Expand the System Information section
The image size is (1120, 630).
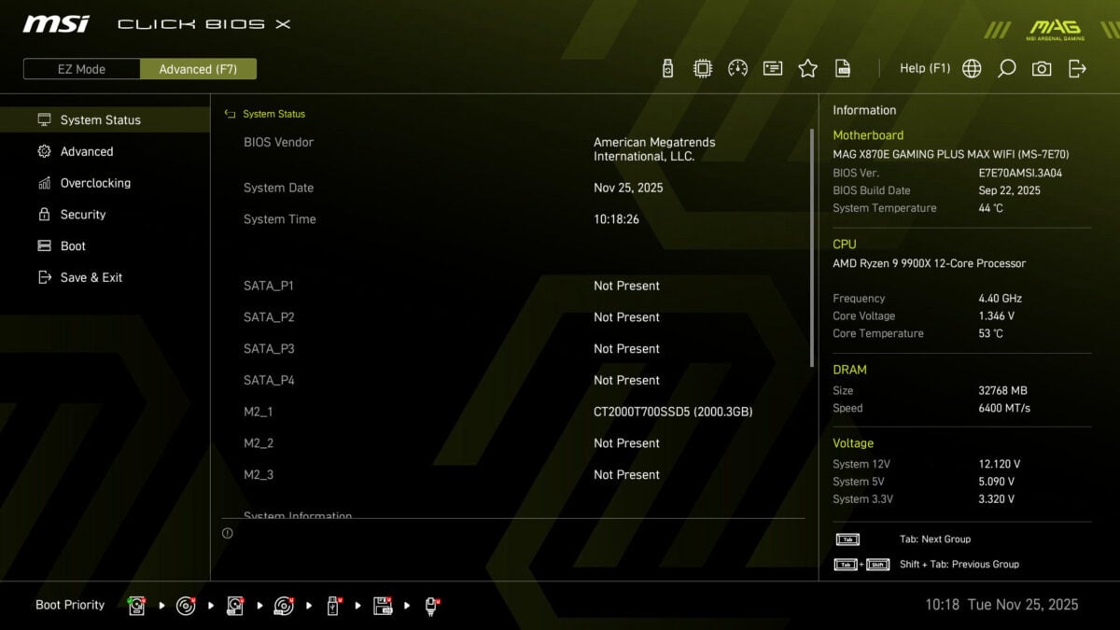[301, 516]
